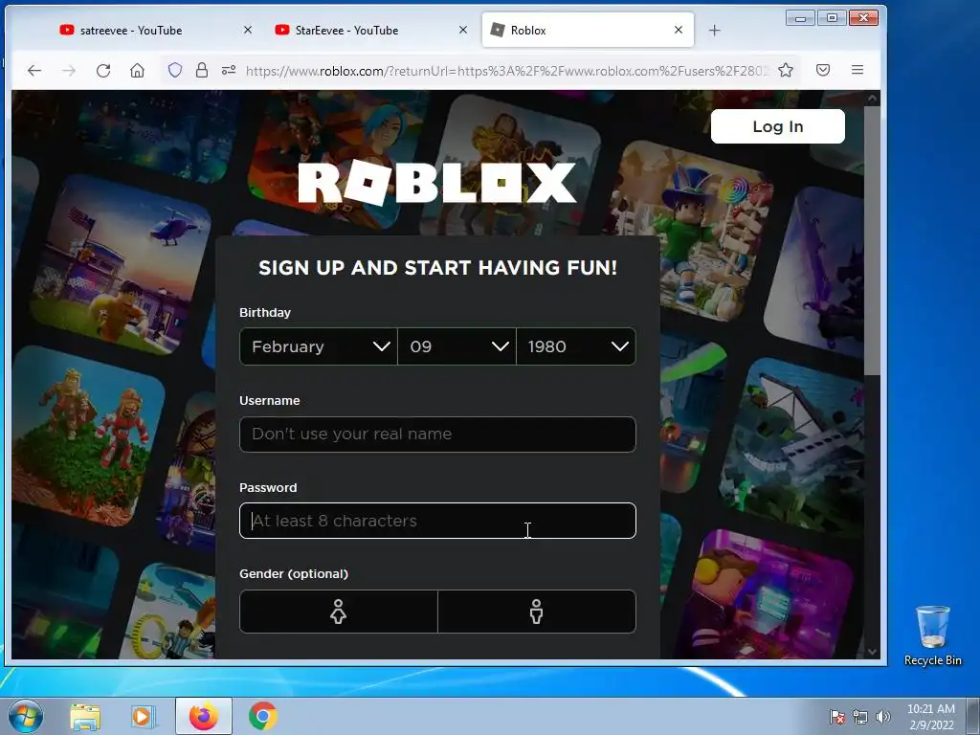Open Windows Explorer from the taskbar
This screenshot has height=735, width=980.
85,717
